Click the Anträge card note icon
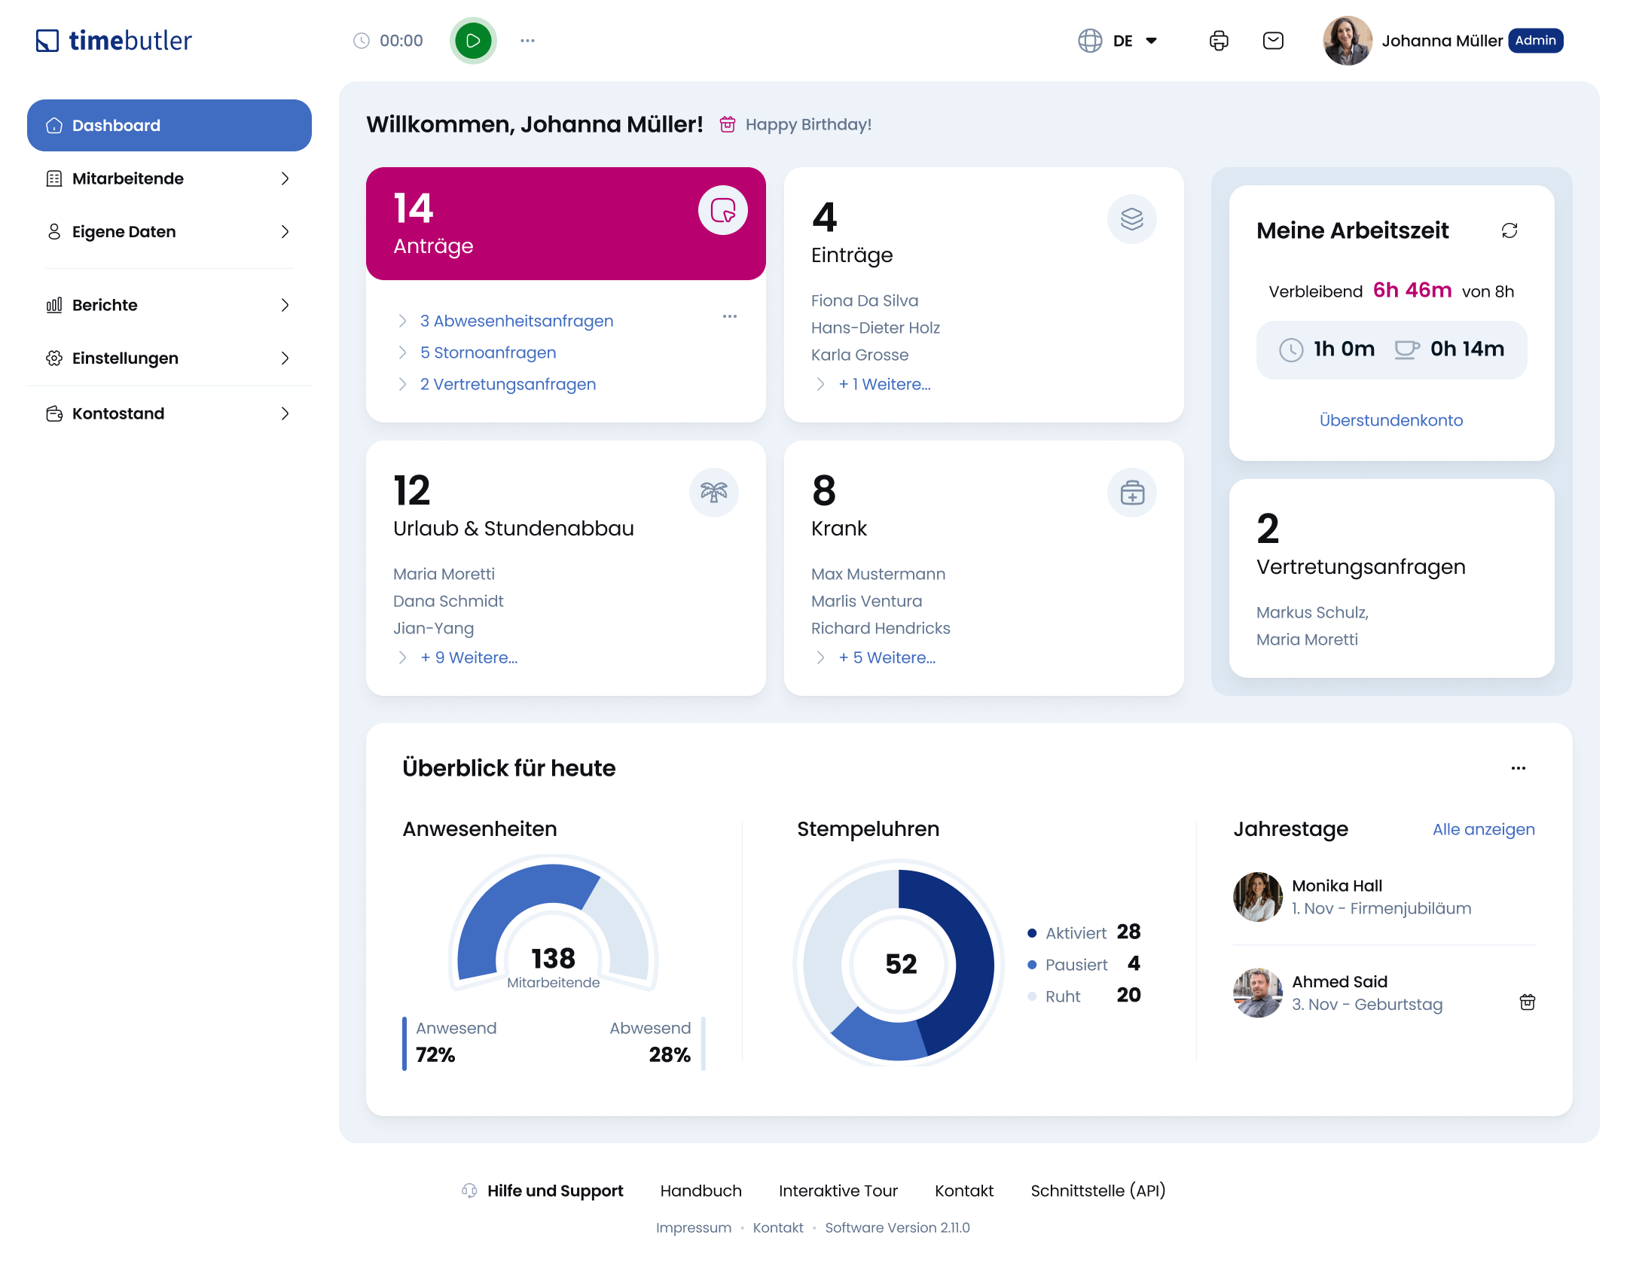Viewport: 1627px width, 1272px height. pos(722,210)
